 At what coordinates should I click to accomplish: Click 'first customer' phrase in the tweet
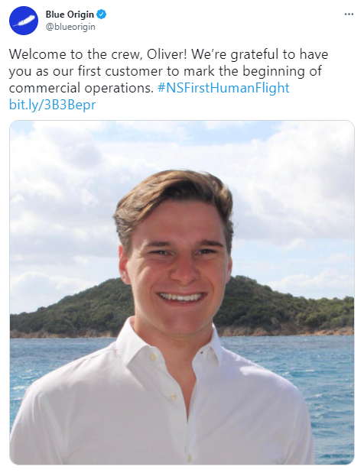click(x=120, y=71)
